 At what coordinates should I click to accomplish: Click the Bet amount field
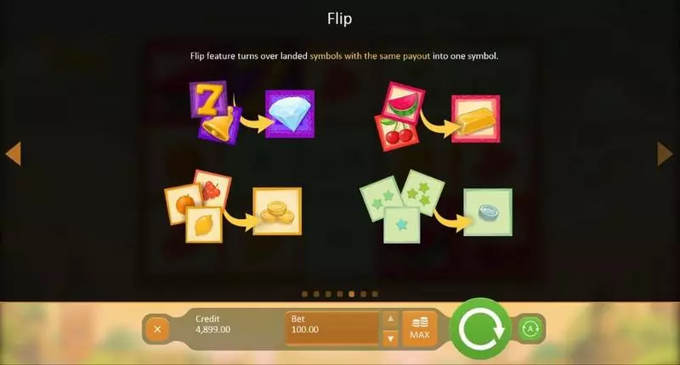click(x=332, y=328)
